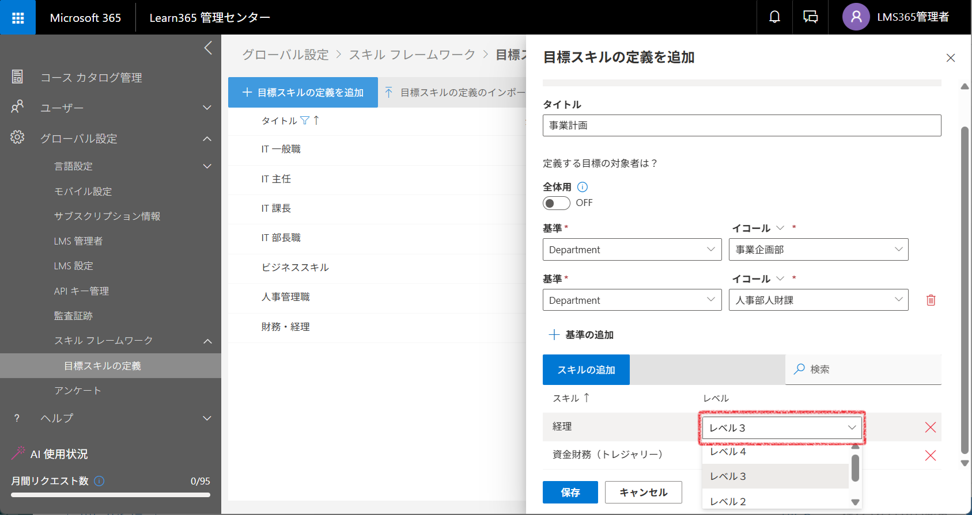The height and width of the screenshot is (515, 972).
Task: Expand the ユーザー menu section
Action: [x=207, y=108]
